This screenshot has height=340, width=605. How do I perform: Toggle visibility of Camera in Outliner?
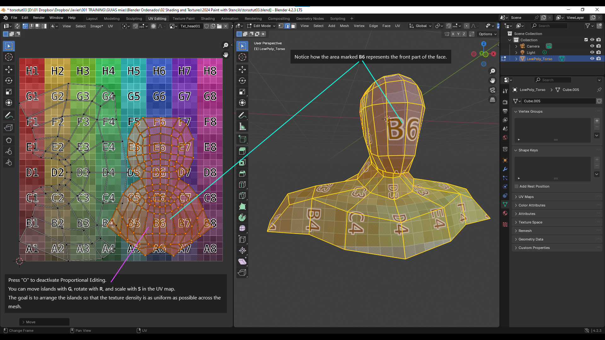[x=592, y=46]
